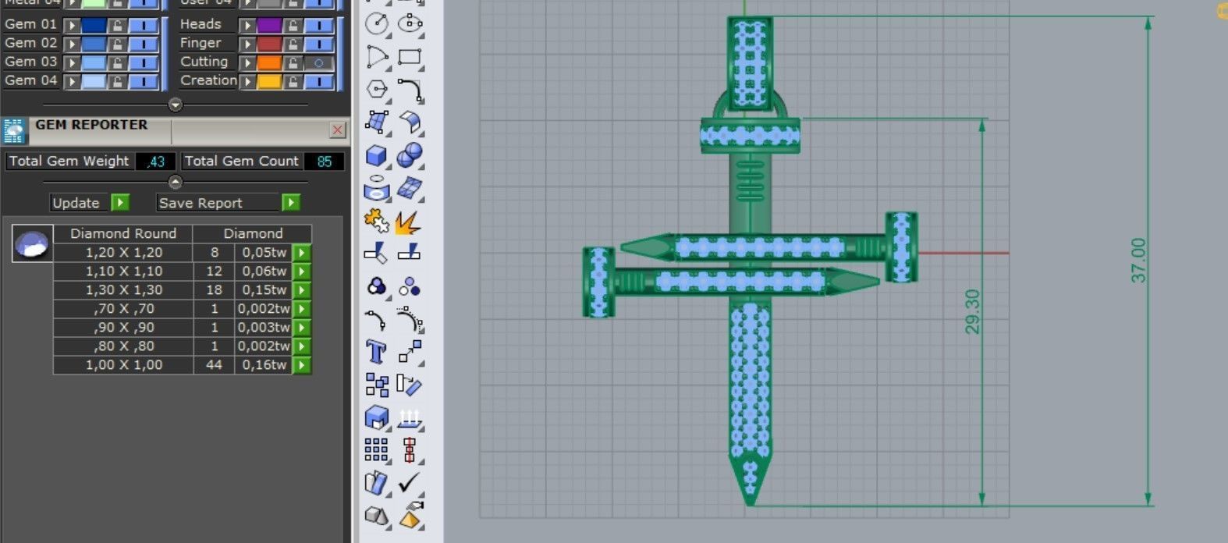The width and height of the screenshot is (1228, 543).
Task: Toggle lock on Heads layer
Action: [293, 25]
